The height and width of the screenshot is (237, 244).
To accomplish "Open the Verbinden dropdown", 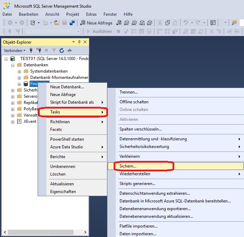I will (15, 51).
